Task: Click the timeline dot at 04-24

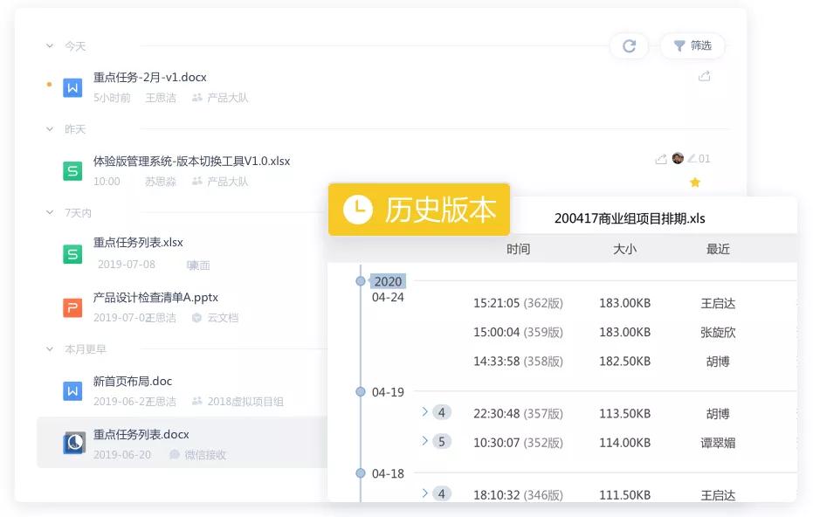Action: click(x=361, y=281)
